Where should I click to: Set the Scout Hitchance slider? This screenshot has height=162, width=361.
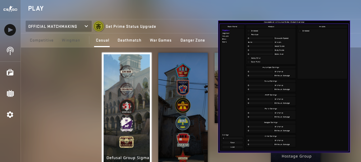[260, 85]
